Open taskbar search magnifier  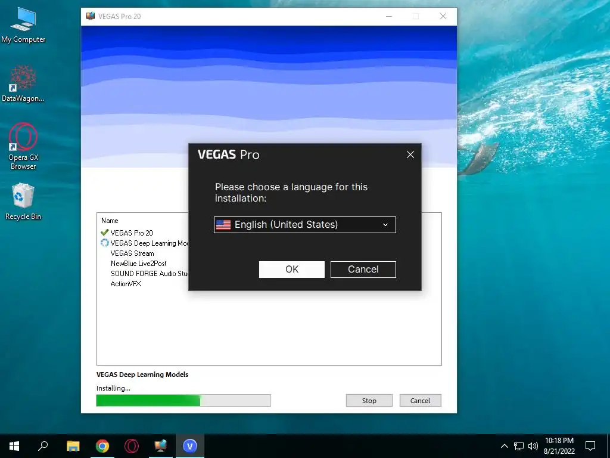(43, 446)
